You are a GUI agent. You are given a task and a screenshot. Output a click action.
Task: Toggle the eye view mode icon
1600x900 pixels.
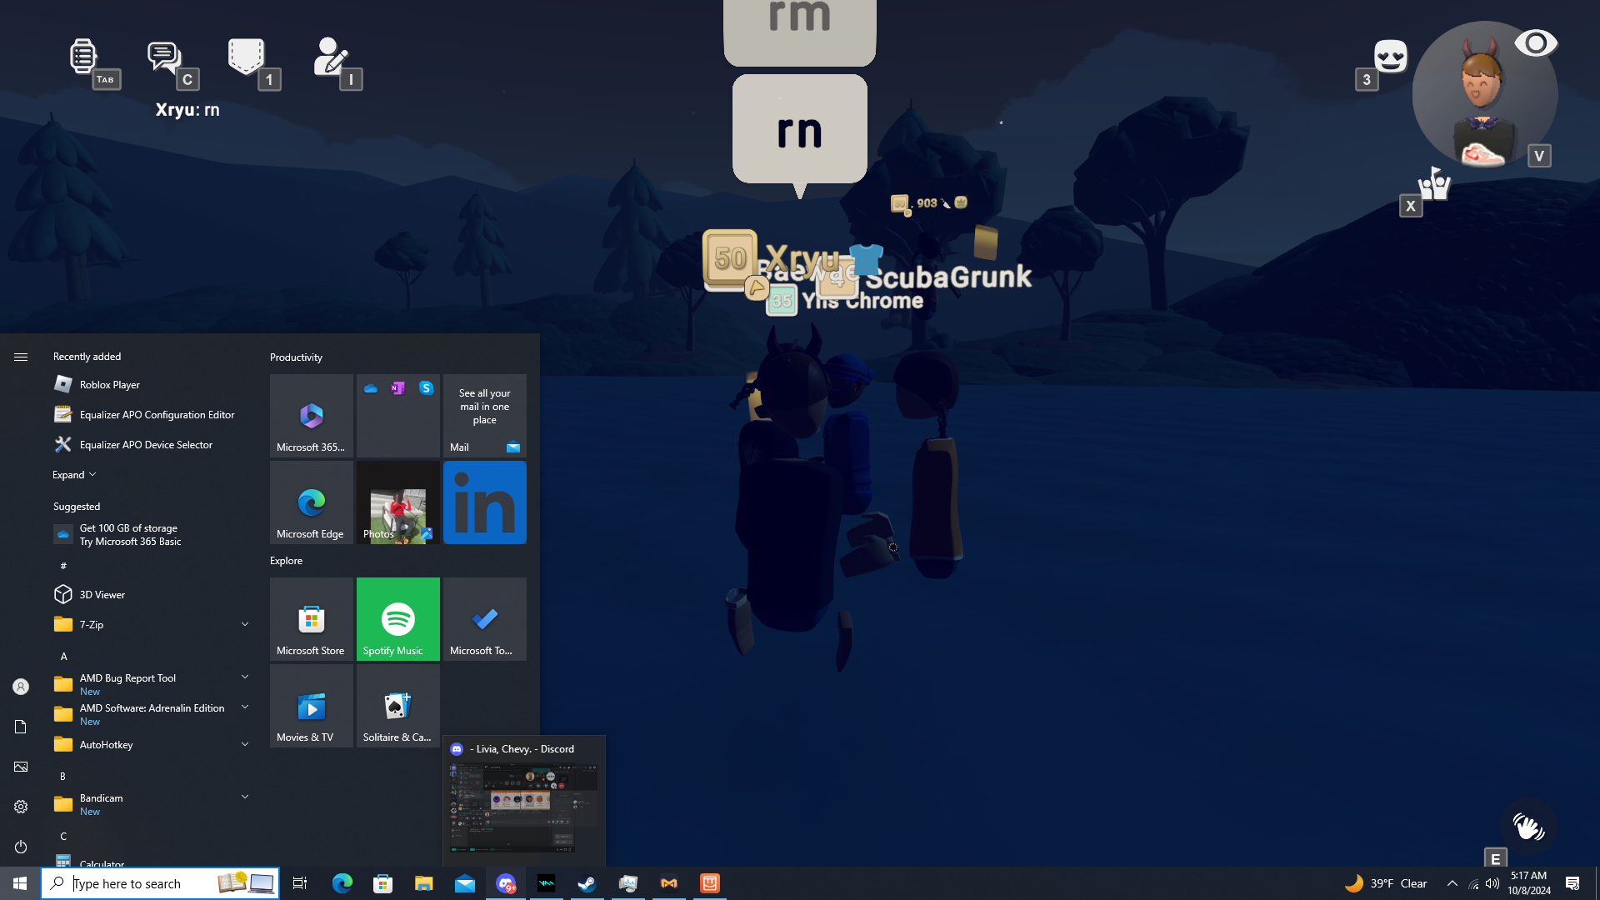[1535, 43]
